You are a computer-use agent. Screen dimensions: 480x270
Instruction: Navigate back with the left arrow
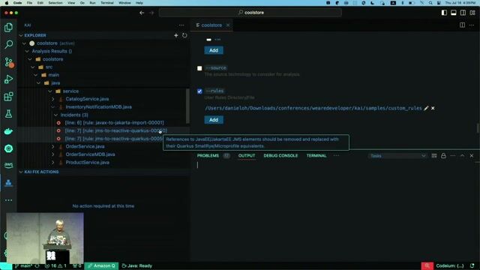point(142,13)
